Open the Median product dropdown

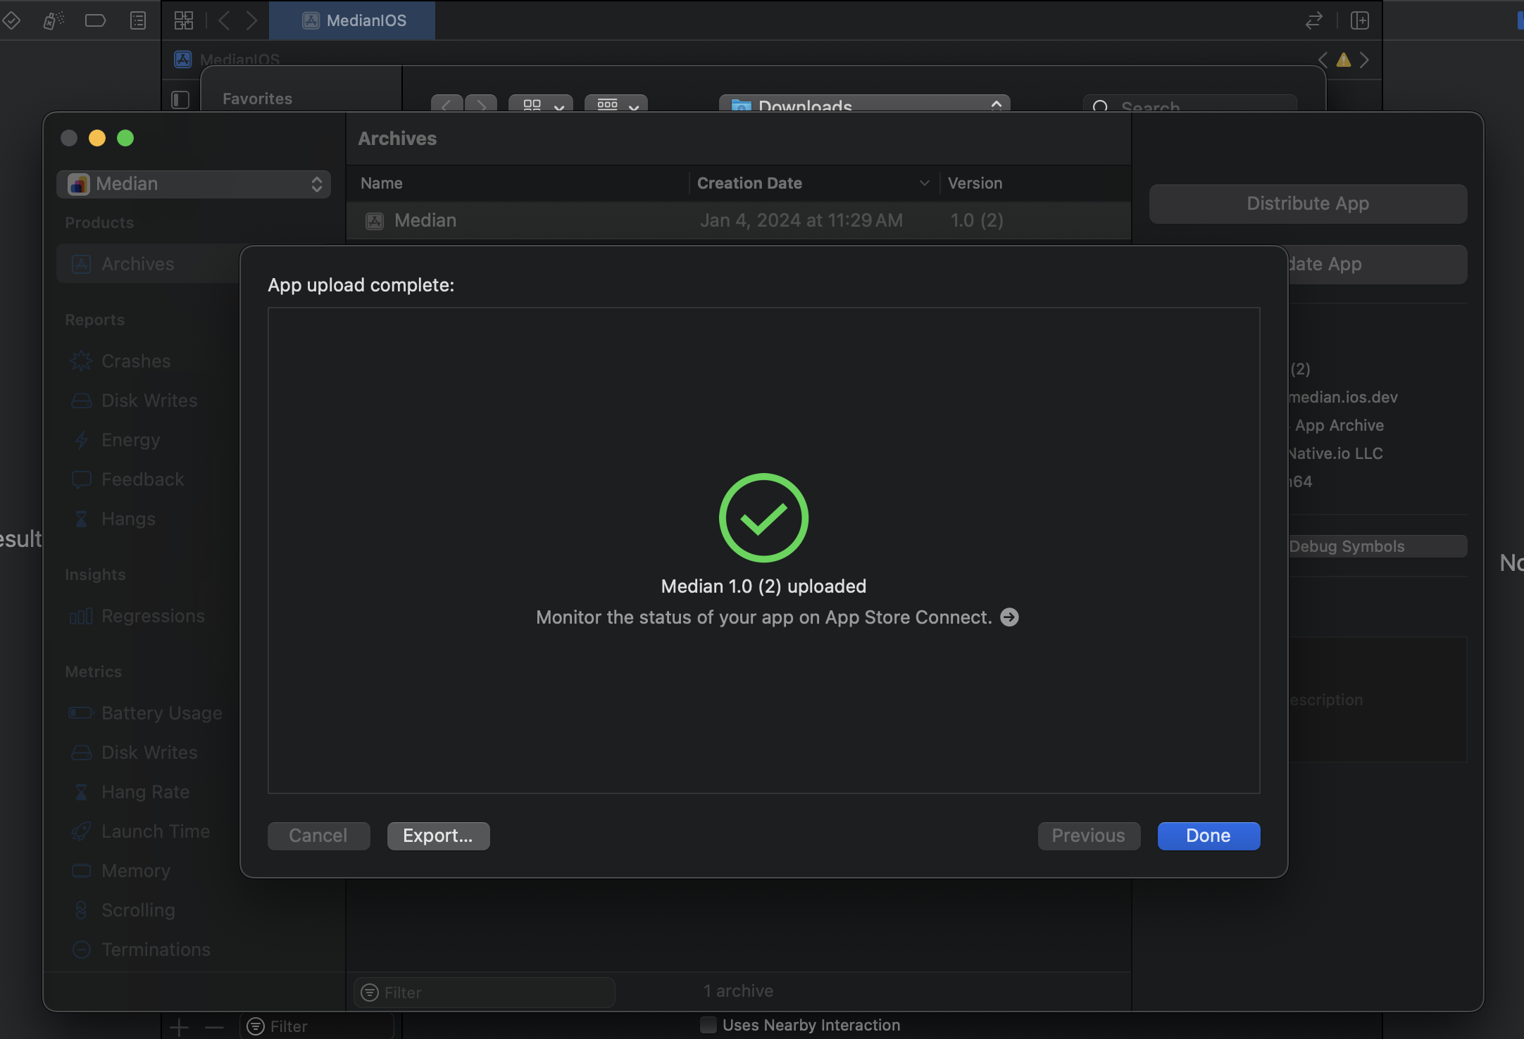pyautogui.click(x=194, y=184)
